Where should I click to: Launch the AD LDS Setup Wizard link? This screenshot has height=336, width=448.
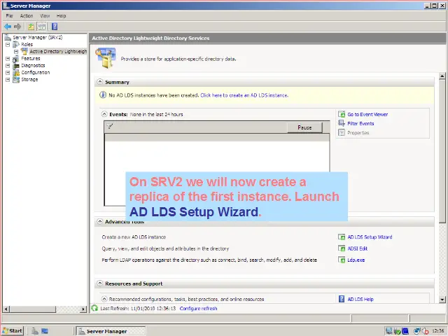[370, 237]
